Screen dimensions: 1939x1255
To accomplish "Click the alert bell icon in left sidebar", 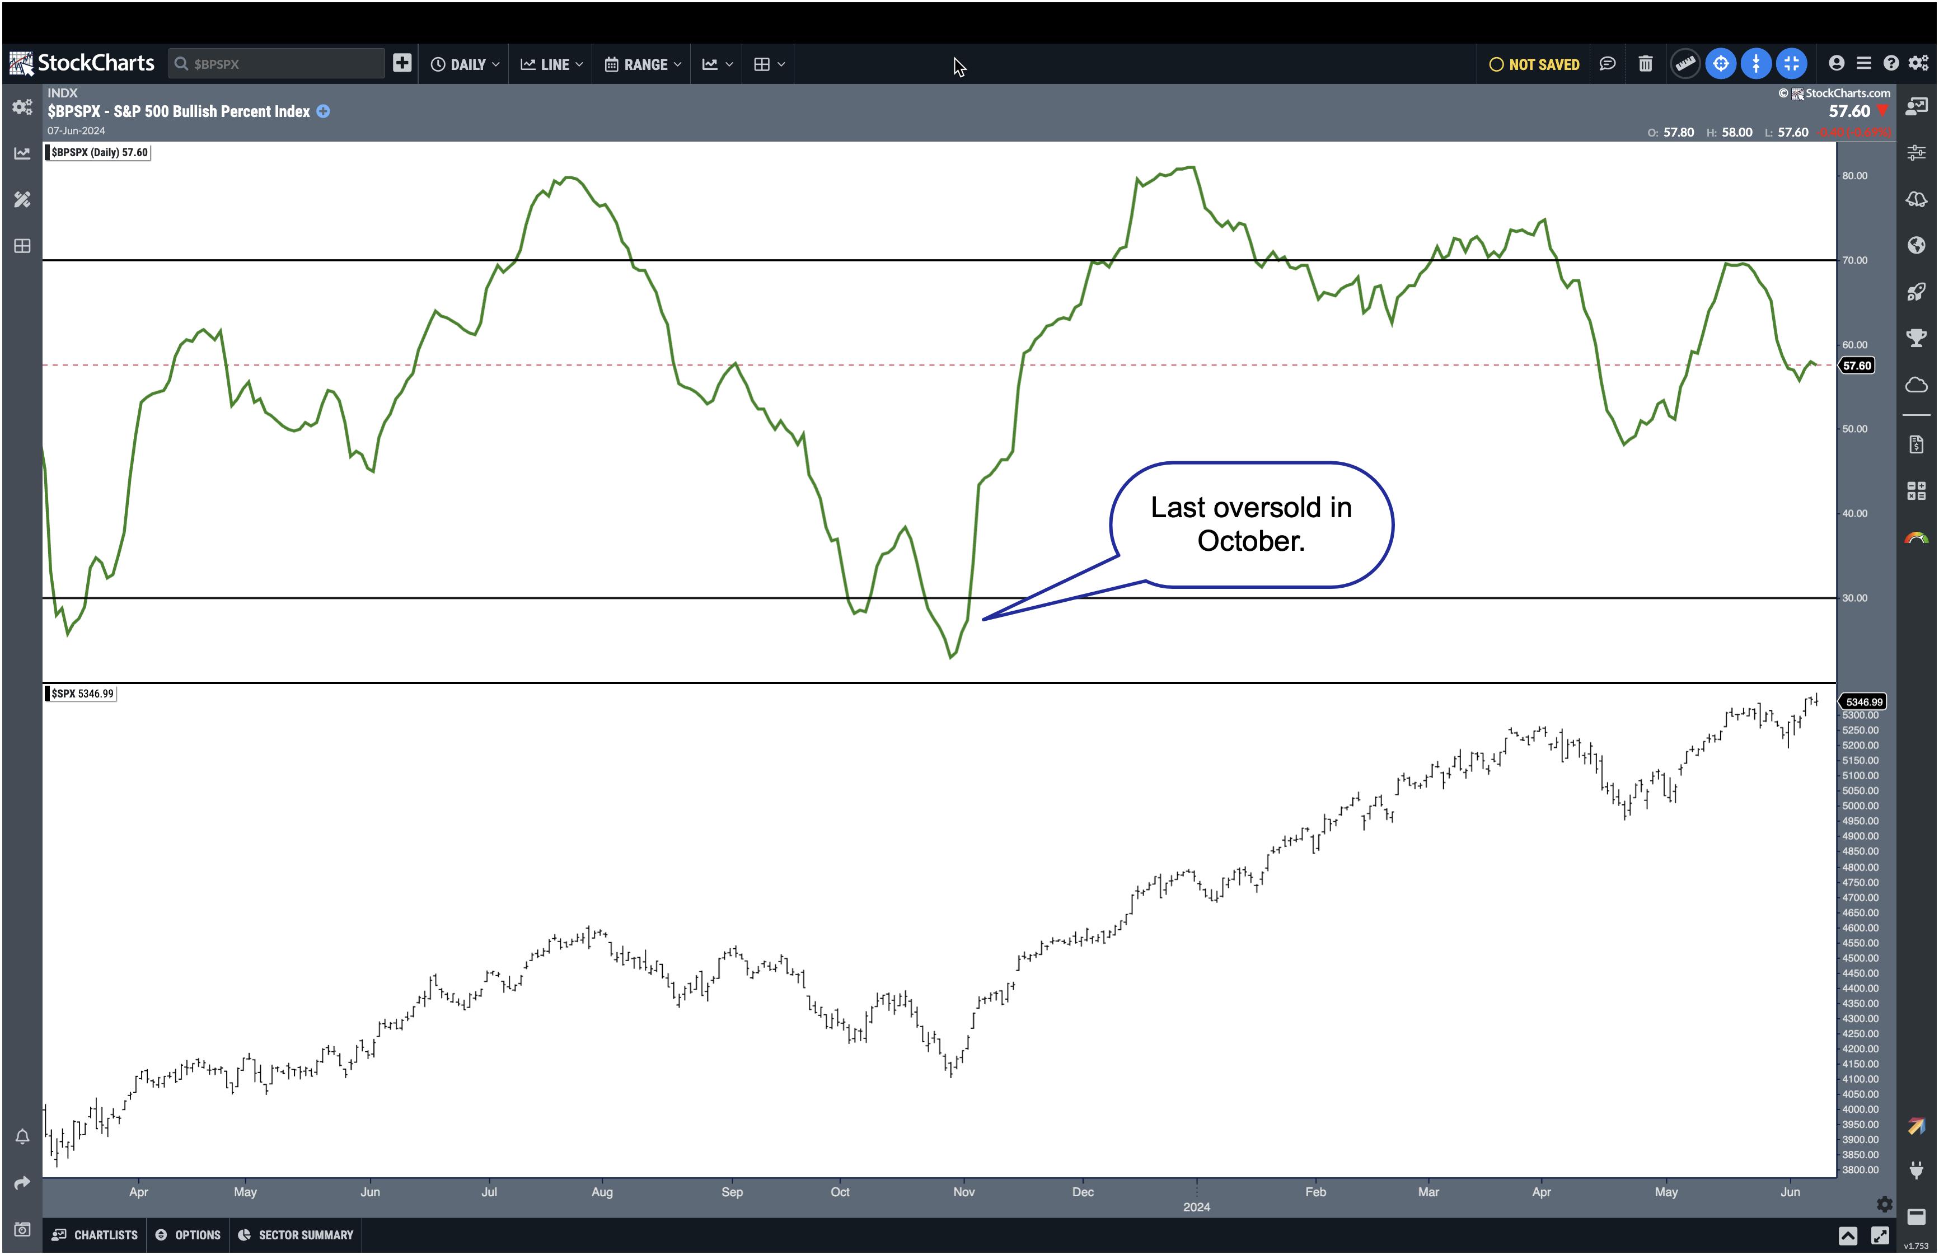I will [22, 1136].
